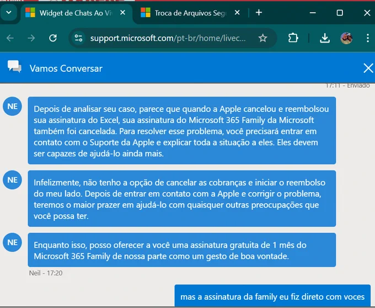Bookmark this page with the star

pyautogui.click(x=262, y=38)
